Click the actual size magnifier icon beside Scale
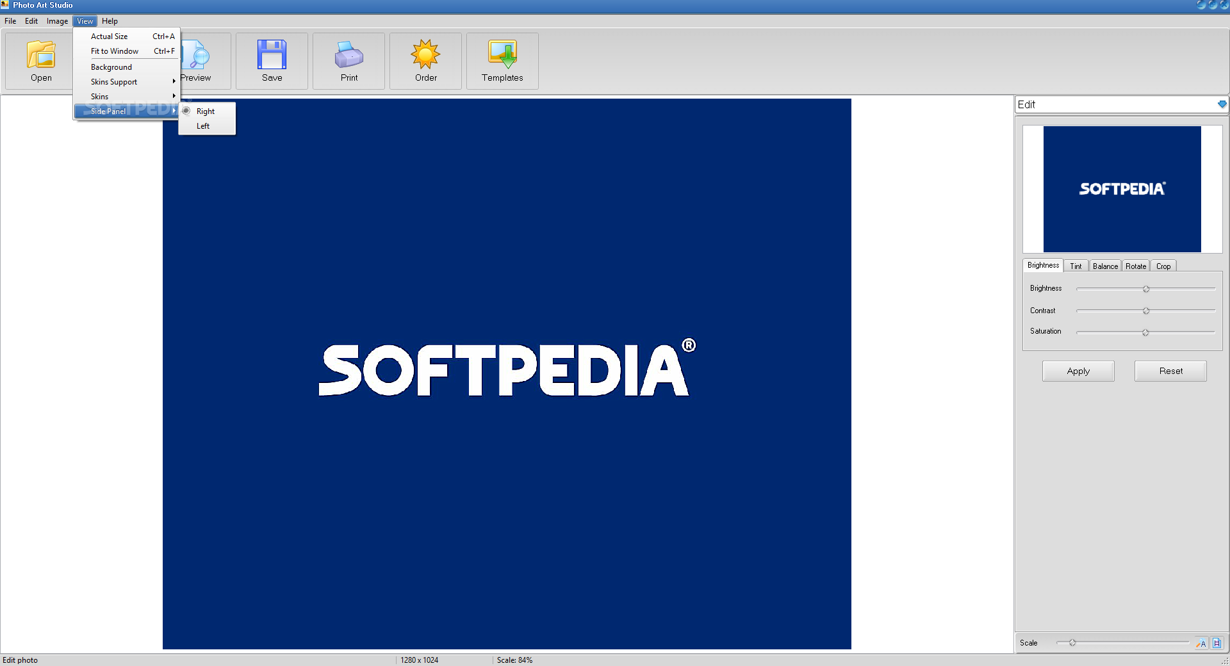The width and height of the screenshot is (1230, 666). click(x=1201, y=643)
